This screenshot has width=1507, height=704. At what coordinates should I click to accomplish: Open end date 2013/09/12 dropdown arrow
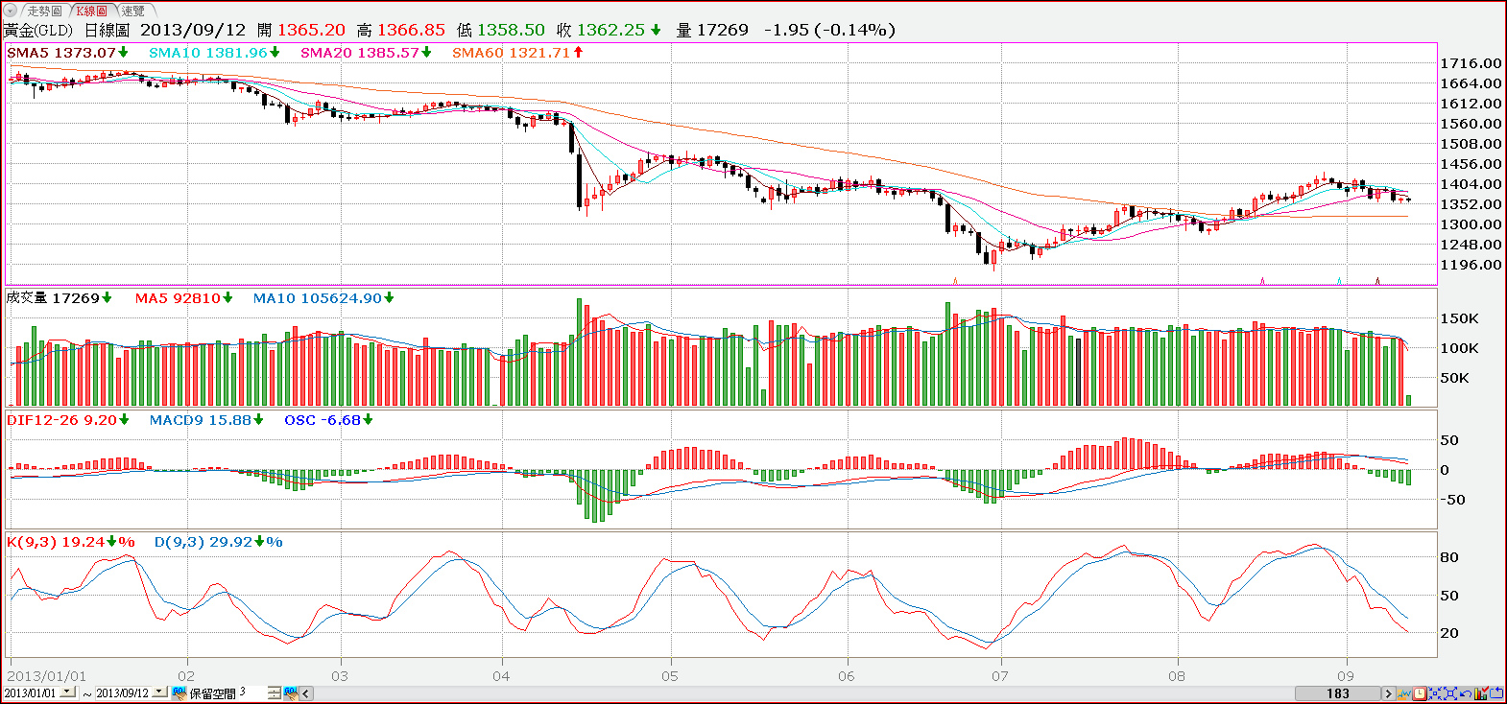(158, 692)
